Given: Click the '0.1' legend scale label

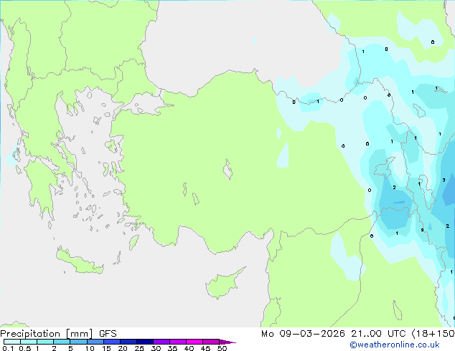Looking at the screenshot, I should [x=8, y=348].
